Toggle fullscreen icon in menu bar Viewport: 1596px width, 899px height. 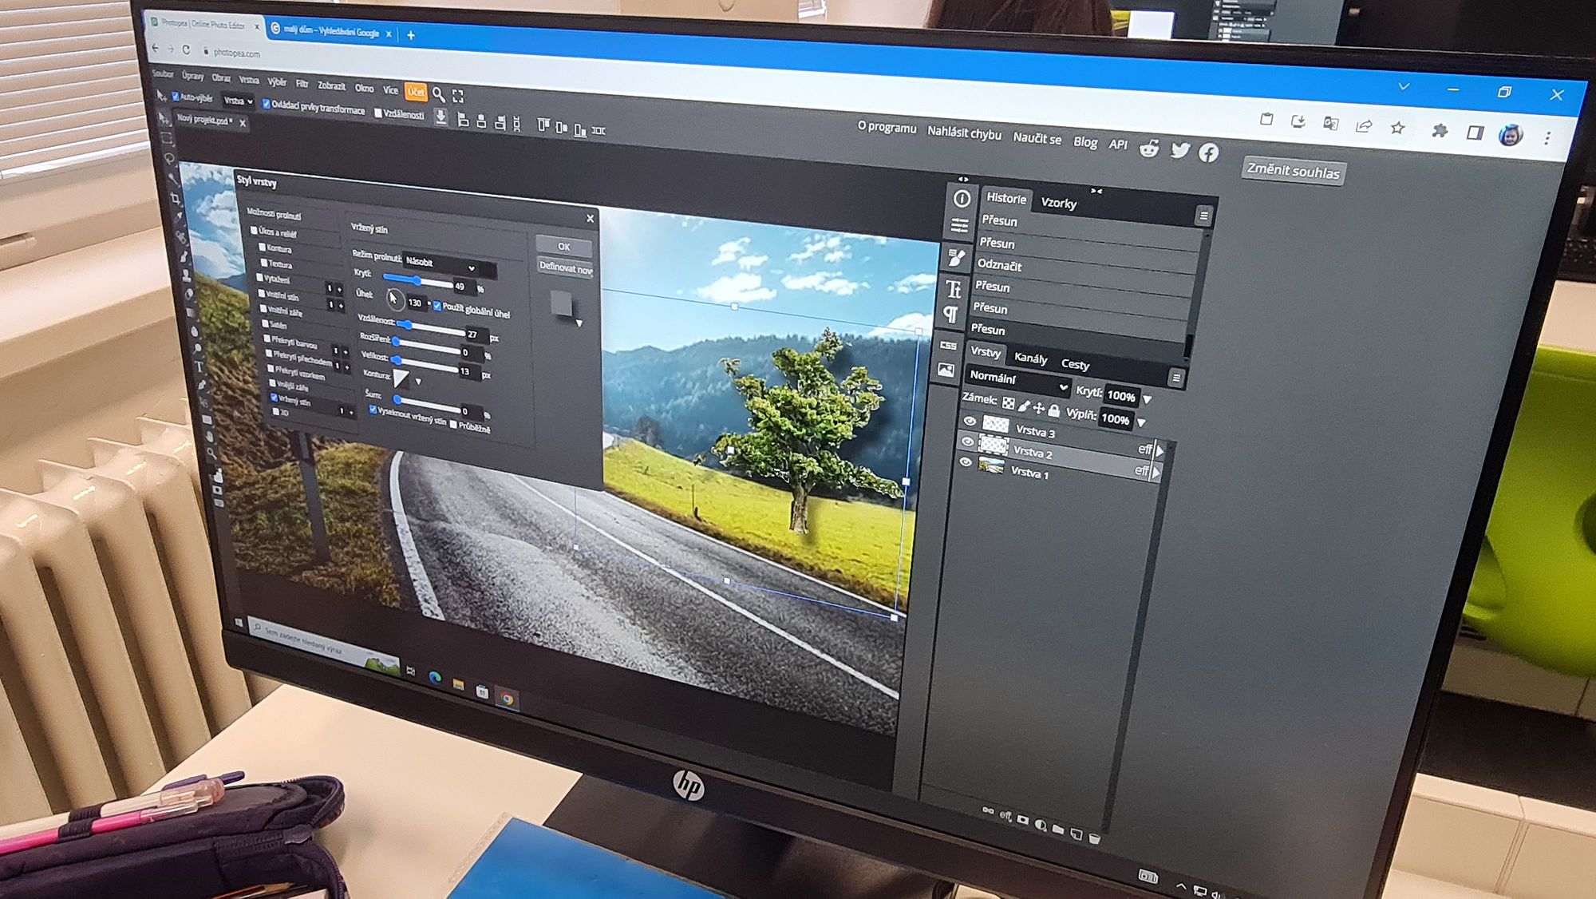[458, 96]
